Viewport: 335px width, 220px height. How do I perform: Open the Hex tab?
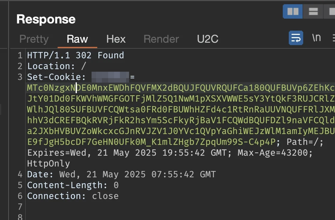116,39
